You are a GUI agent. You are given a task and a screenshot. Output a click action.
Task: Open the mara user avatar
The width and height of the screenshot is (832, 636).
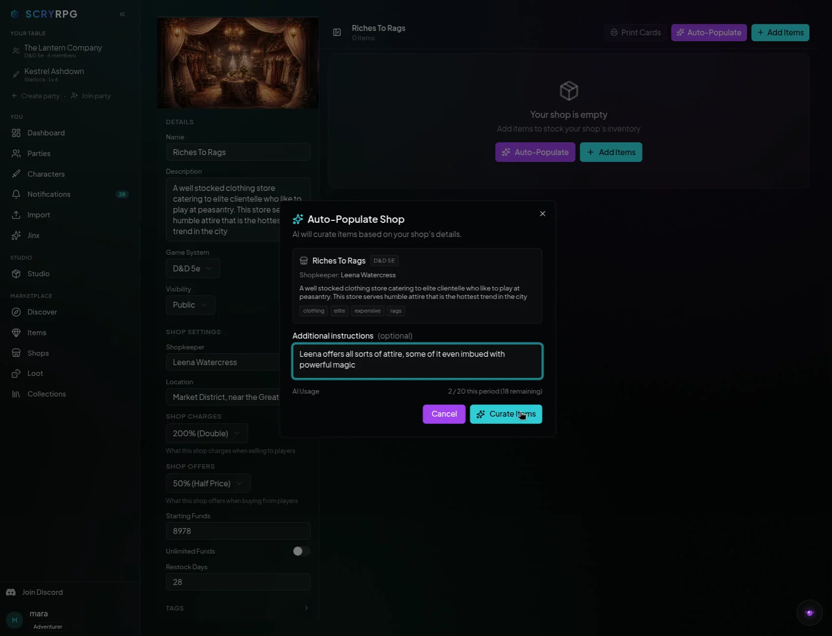15,620
